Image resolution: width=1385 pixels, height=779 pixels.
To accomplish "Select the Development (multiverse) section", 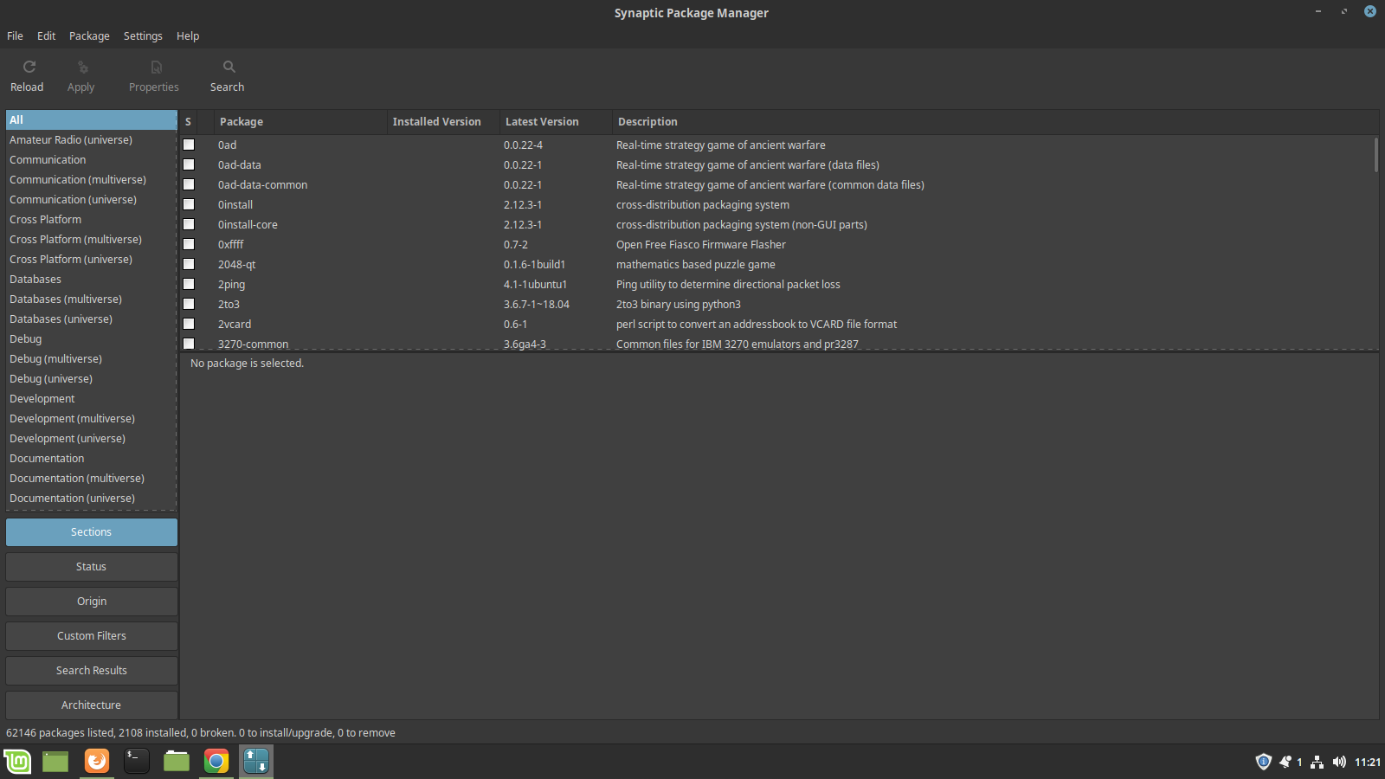I will click(92, 419).
